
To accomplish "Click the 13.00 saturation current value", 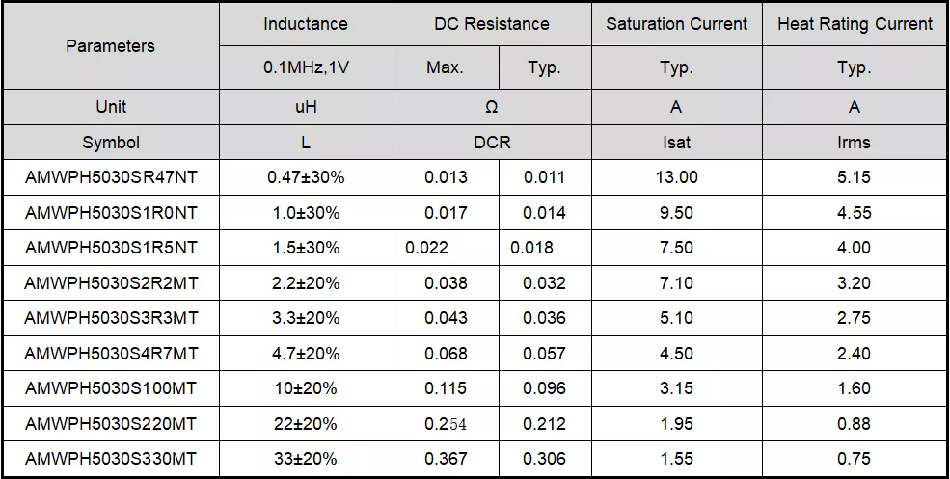I will point(676,177).
